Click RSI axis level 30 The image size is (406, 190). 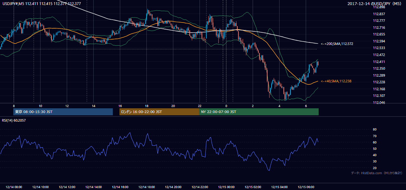tap(375, 161)
